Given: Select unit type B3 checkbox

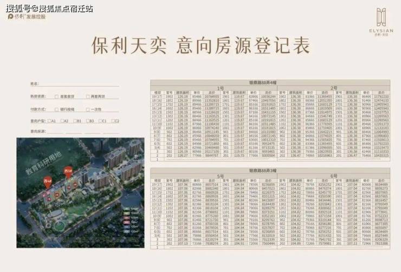Looking at the screenshot, I should [87, 121].
